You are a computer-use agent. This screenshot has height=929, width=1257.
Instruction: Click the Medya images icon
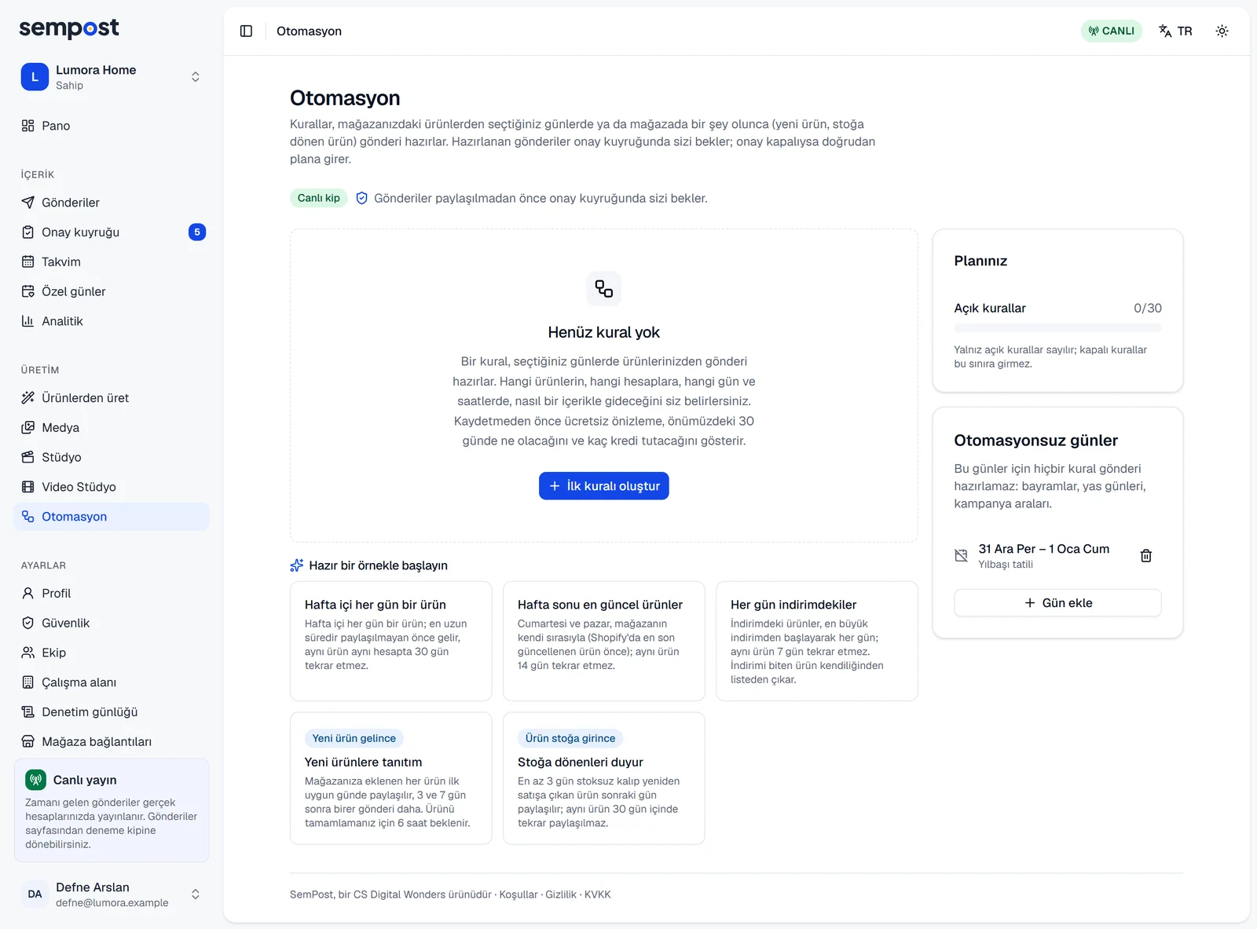point(28,427)
